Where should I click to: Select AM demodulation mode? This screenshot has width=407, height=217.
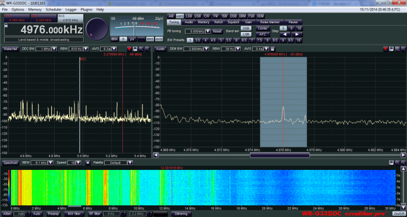(x=170, y=16)
